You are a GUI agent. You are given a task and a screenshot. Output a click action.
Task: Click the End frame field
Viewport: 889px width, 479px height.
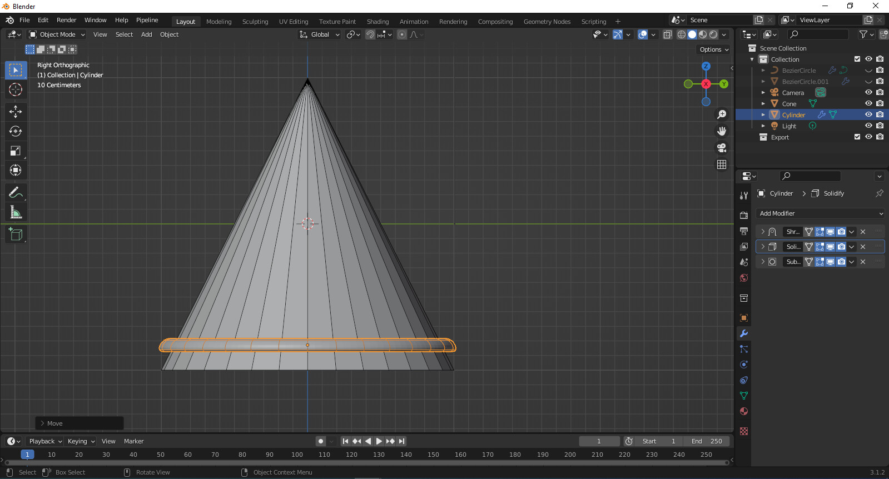coord(707,441)
